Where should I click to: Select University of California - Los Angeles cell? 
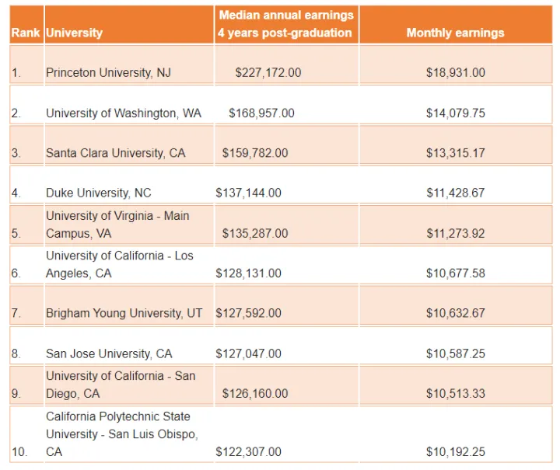click(119, 264)
